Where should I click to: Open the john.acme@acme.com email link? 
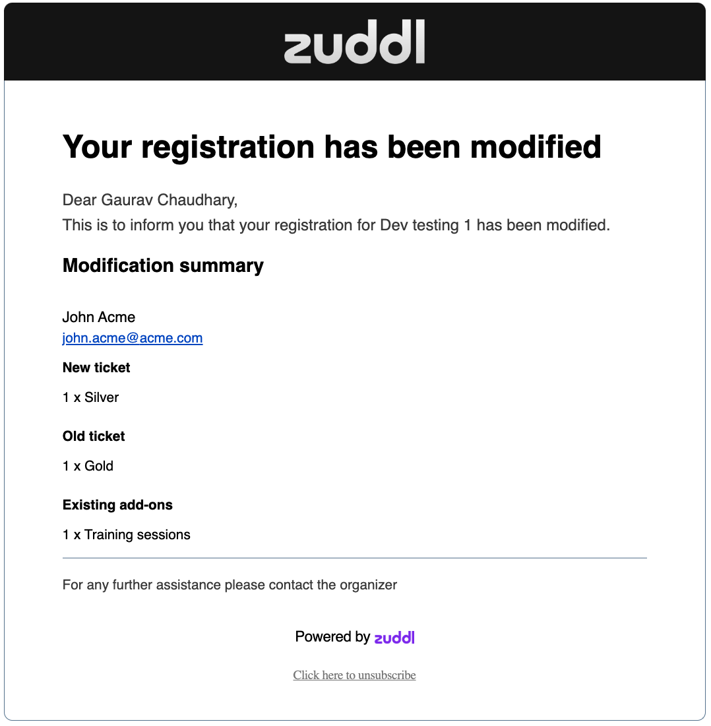tap(133, 339)
